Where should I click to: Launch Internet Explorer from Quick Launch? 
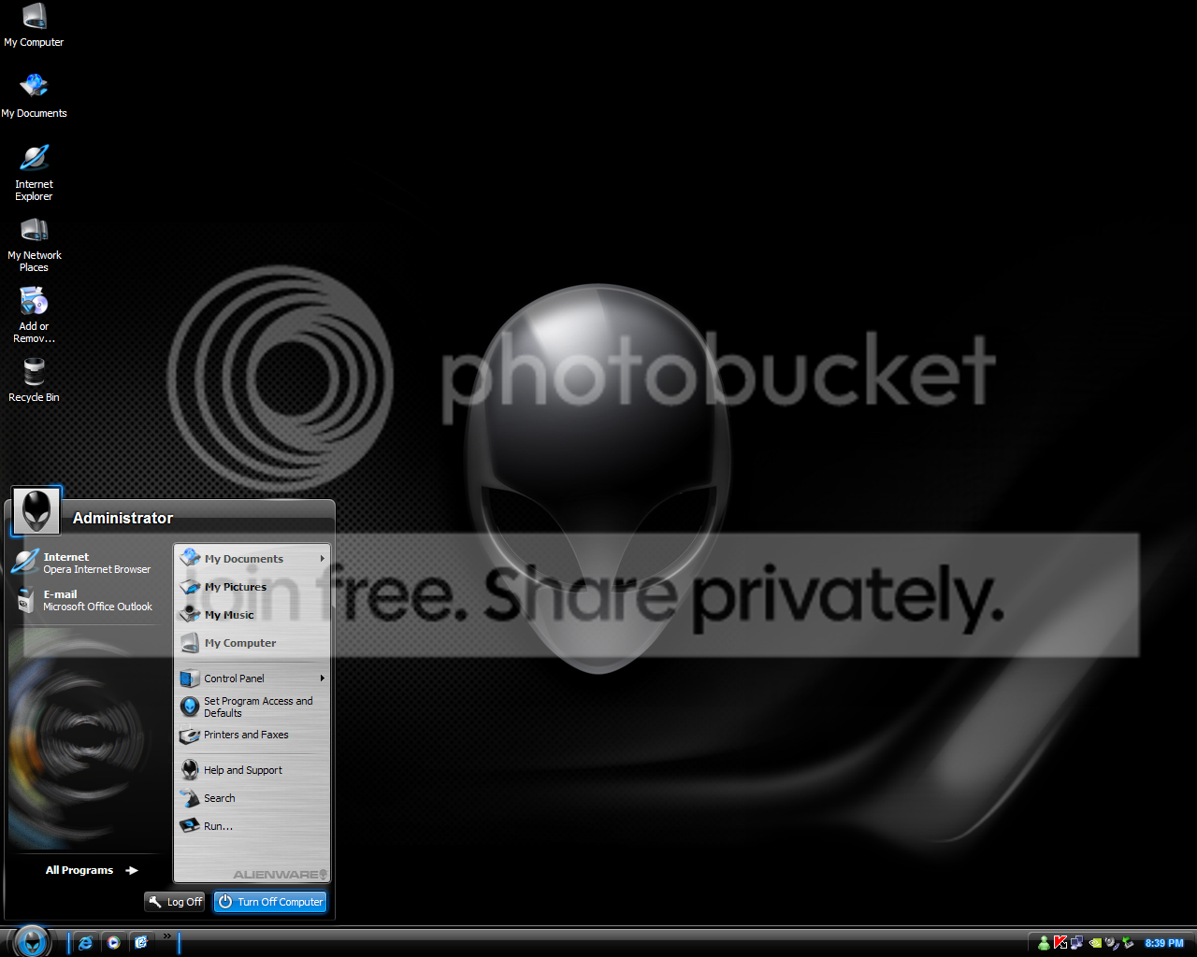pyautogui.click(x=85, y=942)
